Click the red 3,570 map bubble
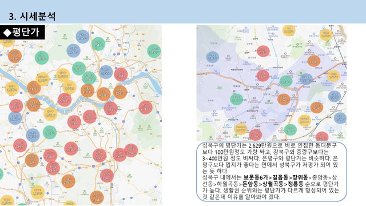This screenshot has height=206, width=366. (120, 155)
